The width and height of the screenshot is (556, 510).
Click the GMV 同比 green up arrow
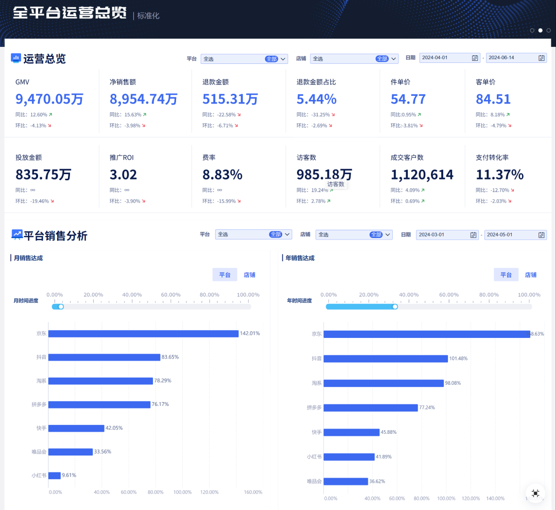[50, 115]
